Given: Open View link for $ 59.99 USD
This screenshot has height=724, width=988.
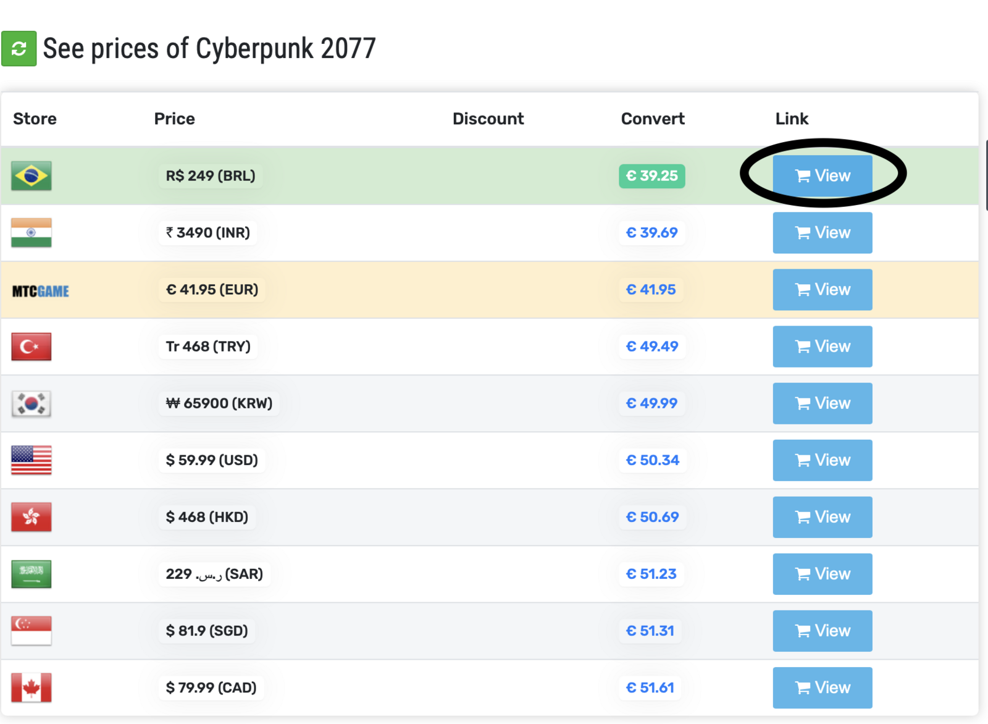Looking at the screenshot, I should coord(823,460).
